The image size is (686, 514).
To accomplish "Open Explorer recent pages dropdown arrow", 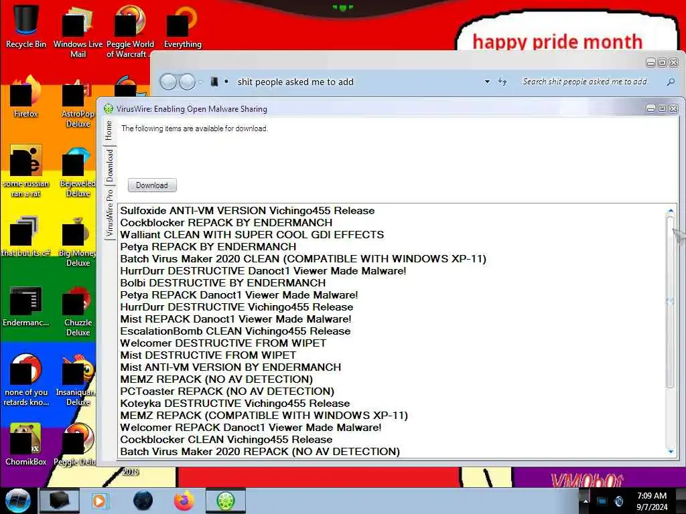I will coord(200,82).
